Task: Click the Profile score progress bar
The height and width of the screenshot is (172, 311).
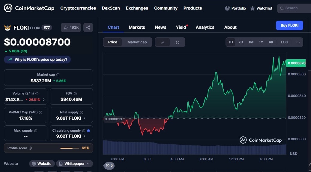Action: [x=70, y=148]
